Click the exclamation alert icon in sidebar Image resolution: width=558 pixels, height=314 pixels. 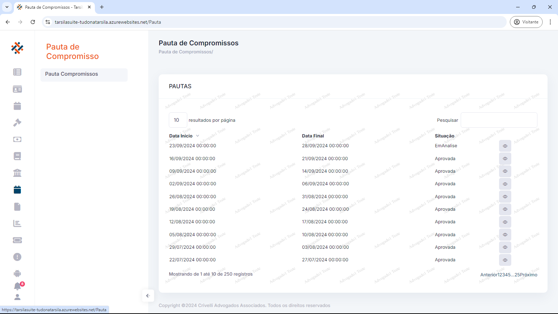[x=17, y=257]
